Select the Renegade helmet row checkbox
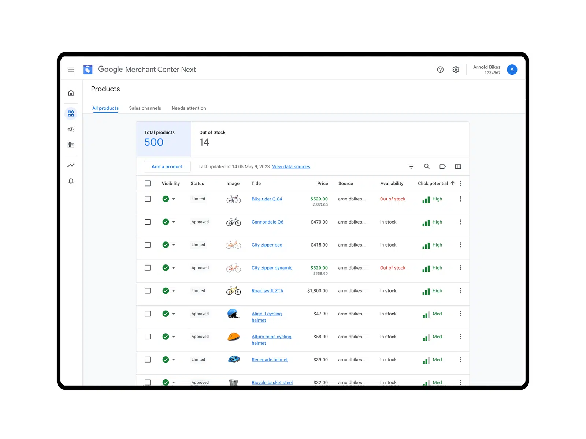The height and width of the screenshot is (439, 586). [148, 360]
